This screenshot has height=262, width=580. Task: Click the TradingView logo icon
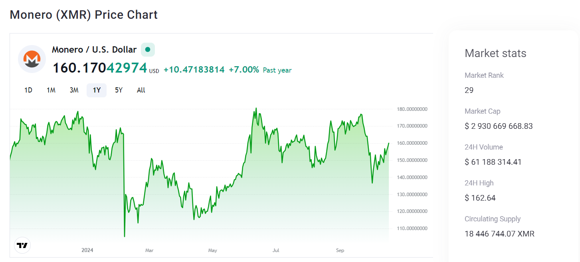(22, 245)
